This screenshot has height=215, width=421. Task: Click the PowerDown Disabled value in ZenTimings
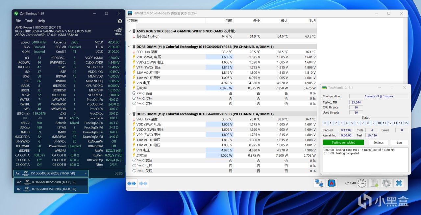[x=74, y=146]
